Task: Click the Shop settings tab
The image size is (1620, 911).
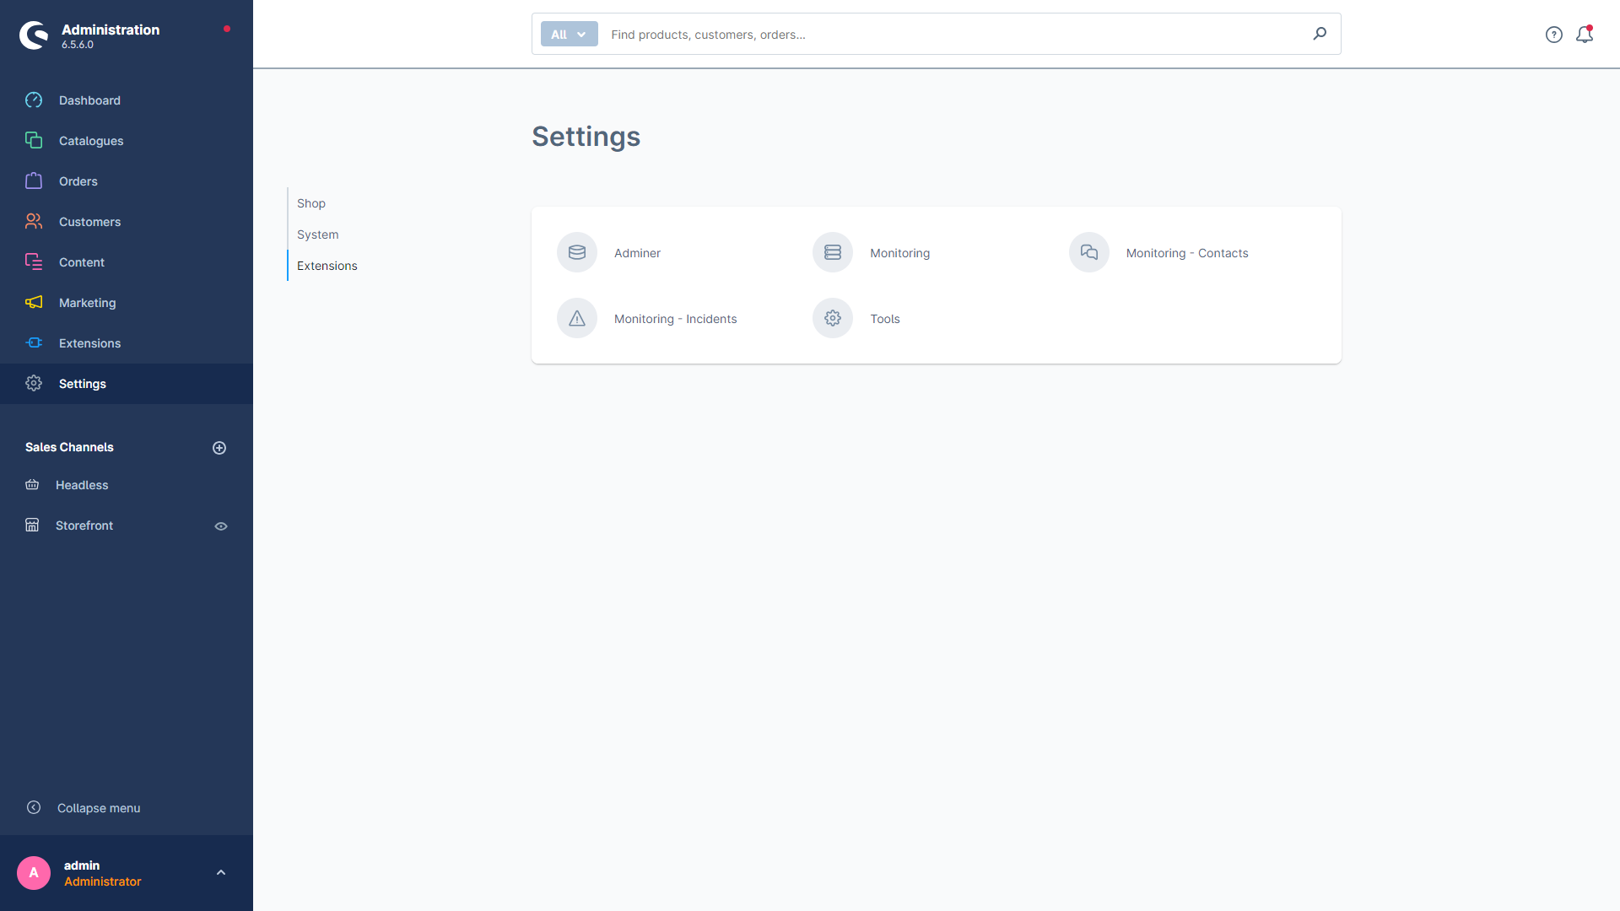Action: 311,202
